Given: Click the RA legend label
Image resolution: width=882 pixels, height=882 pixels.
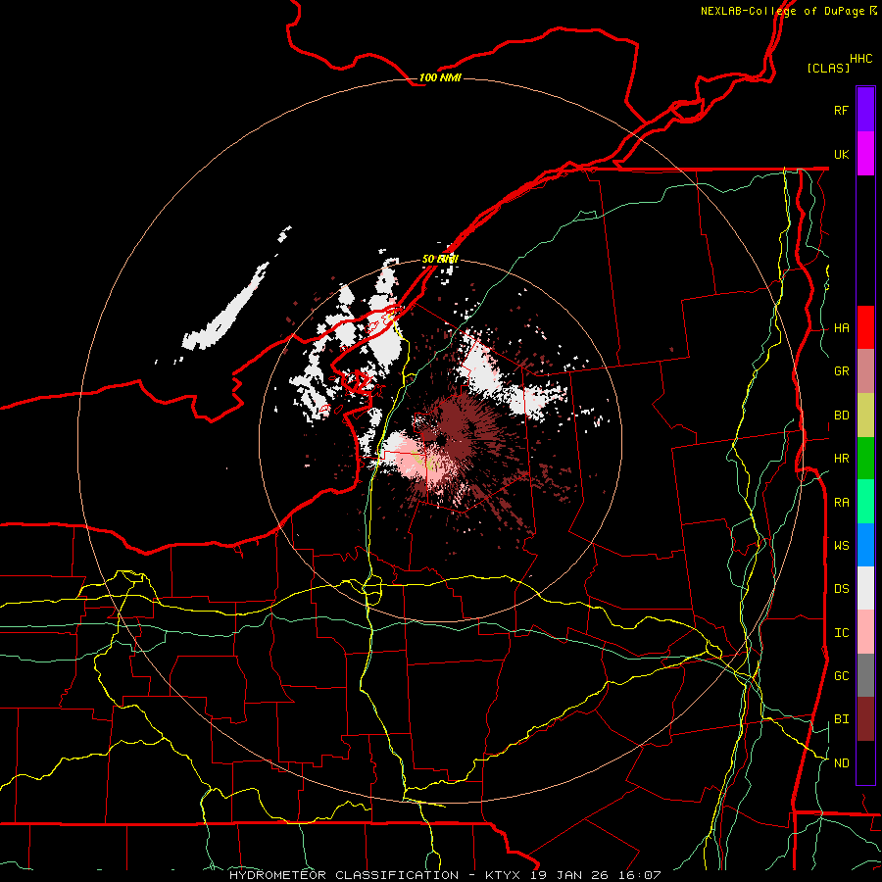Looking at the screenshot, I should coord(841,503).
